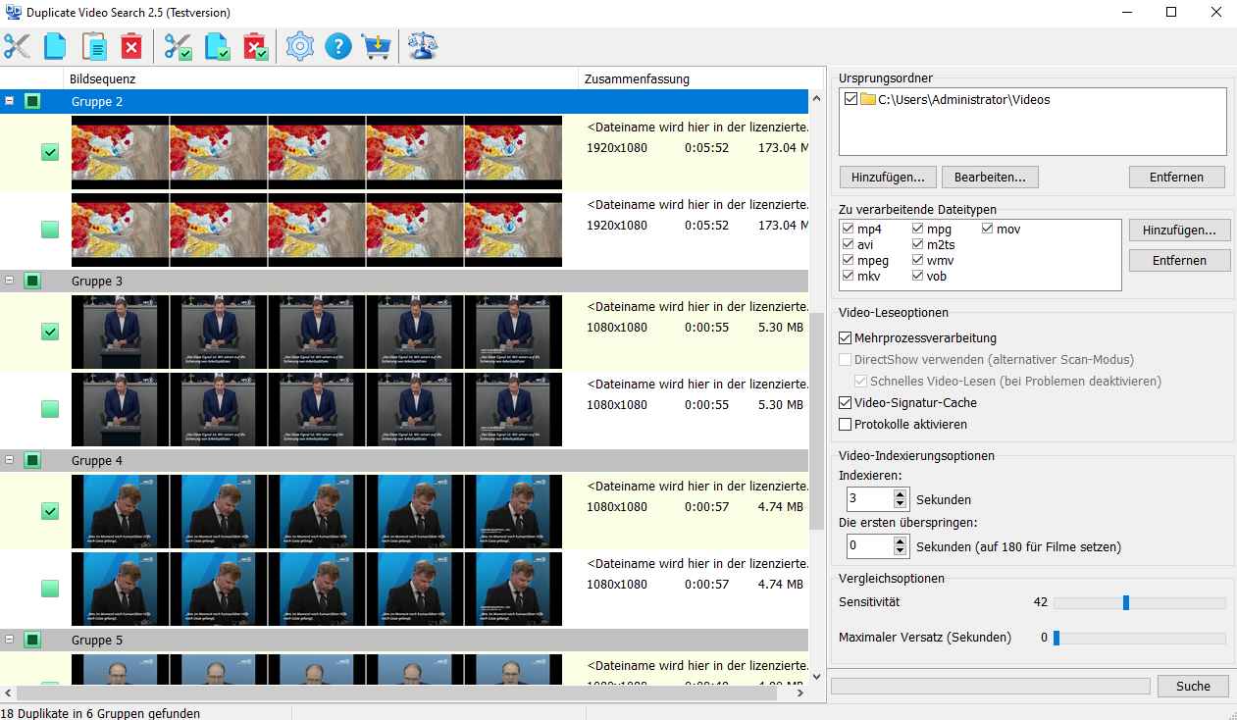
Task: Click the Help question mark icon
Action: pyautogui.click(x=338, y=45)
